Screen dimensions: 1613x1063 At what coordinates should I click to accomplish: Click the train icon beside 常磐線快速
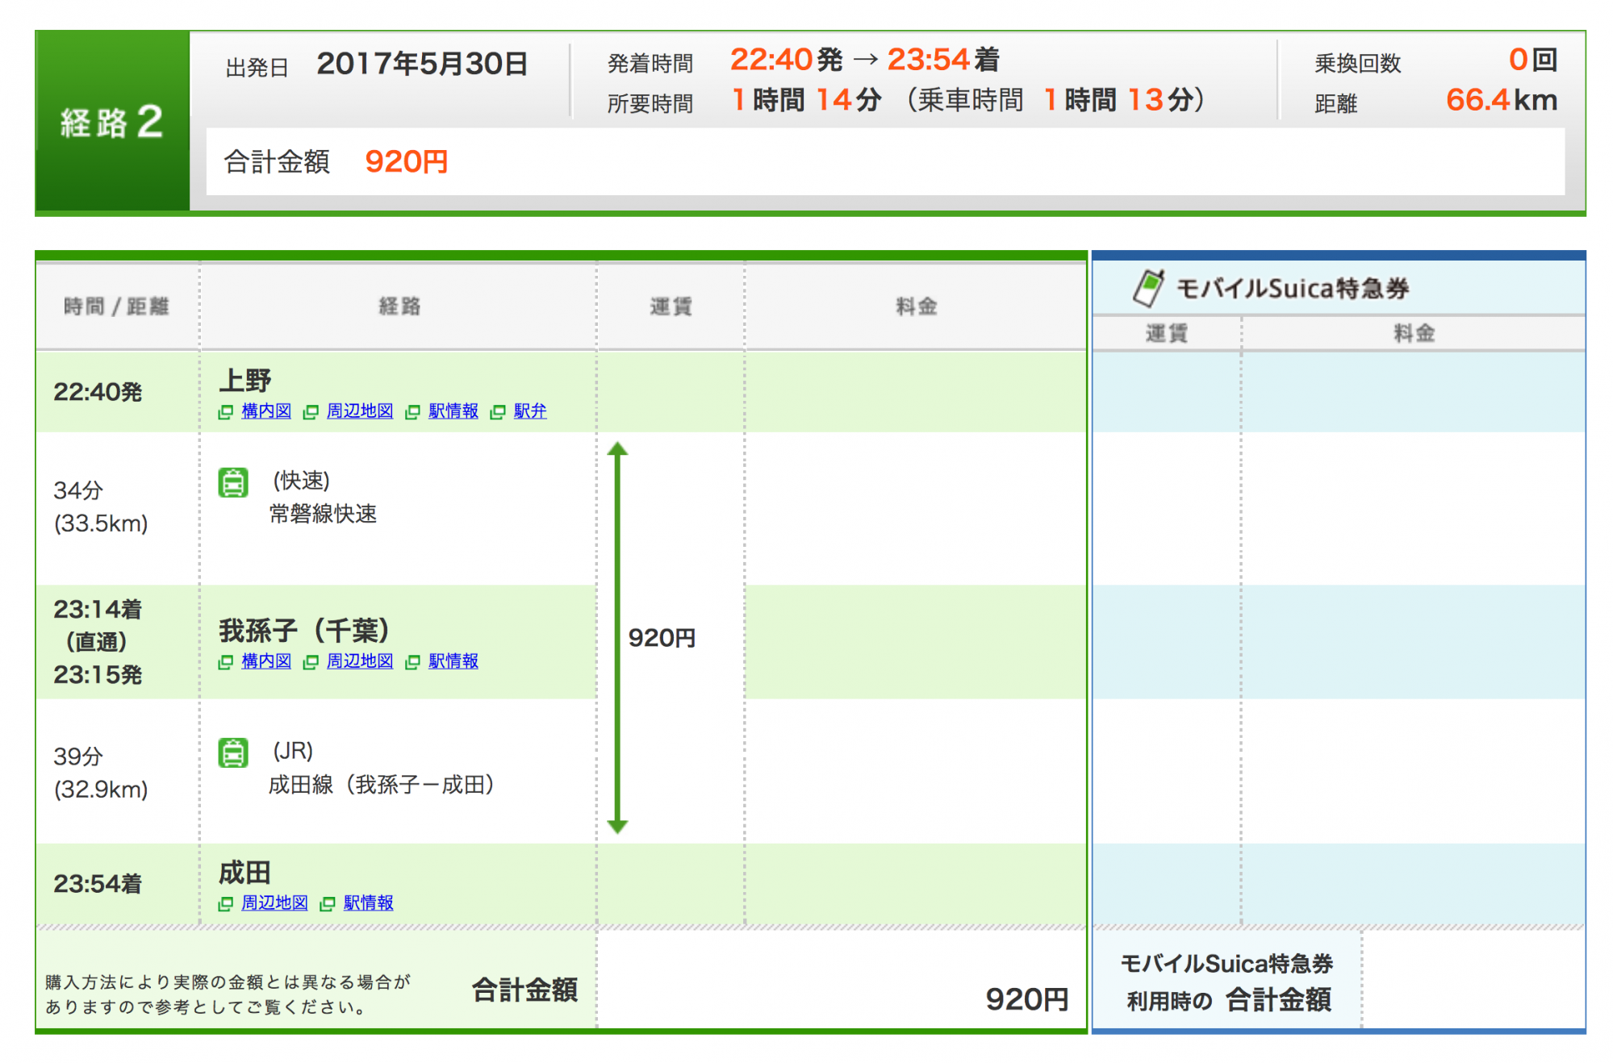pos(233,482)
